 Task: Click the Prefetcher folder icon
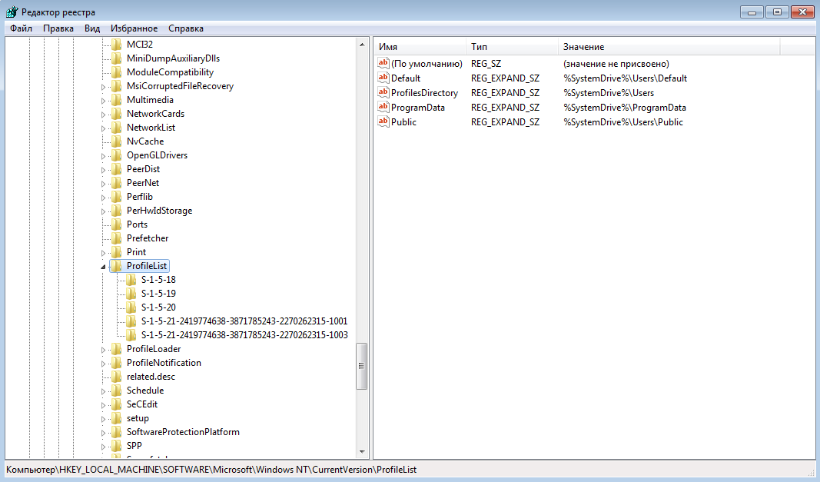pyautogui.click(x=117, y=238)
